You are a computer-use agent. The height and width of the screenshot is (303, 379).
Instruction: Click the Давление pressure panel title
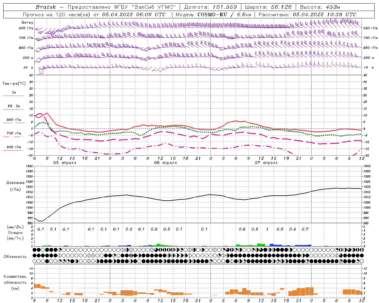point(15,183)
